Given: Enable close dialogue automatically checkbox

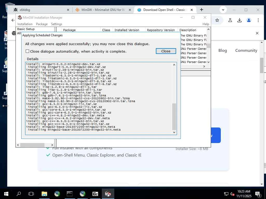Looking at the screenshot, I should (27, 51).
